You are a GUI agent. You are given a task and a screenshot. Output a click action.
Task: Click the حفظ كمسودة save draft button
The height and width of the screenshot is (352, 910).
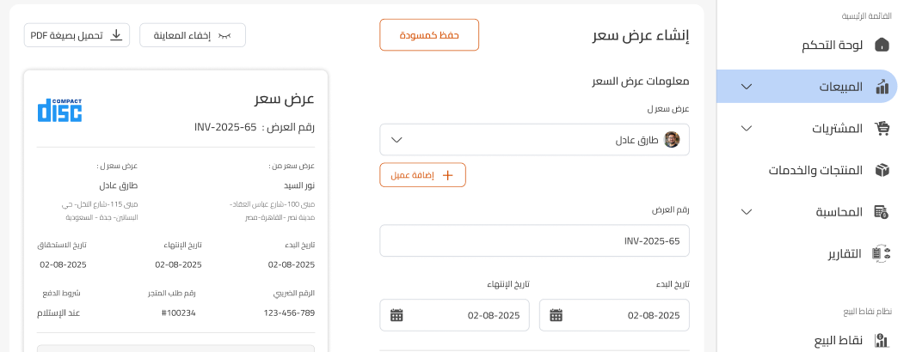click(429, 34)
